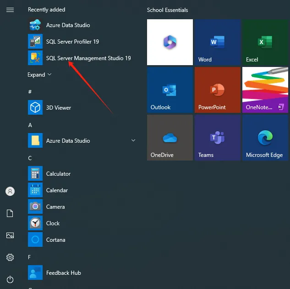Viewport: 290px width, 289px height.
Task: Launch the Excel tile
Action: click(x=265, y=42)
